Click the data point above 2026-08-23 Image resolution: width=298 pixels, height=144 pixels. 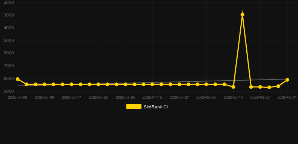click(260, 87)
